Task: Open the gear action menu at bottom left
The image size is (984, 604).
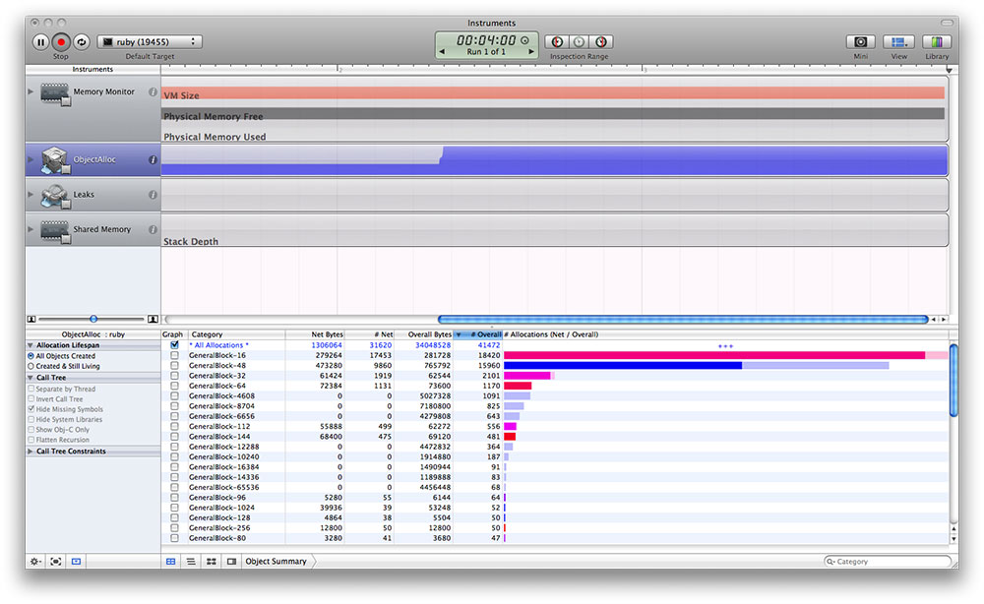Action: [35, 562]
